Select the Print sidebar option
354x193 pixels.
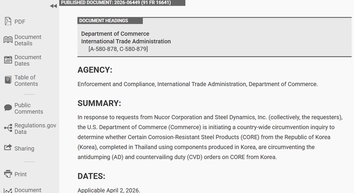click(21, 174)
